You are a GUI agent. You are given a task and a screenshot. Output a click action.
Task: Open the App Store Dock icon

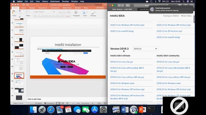pos(95,110)
